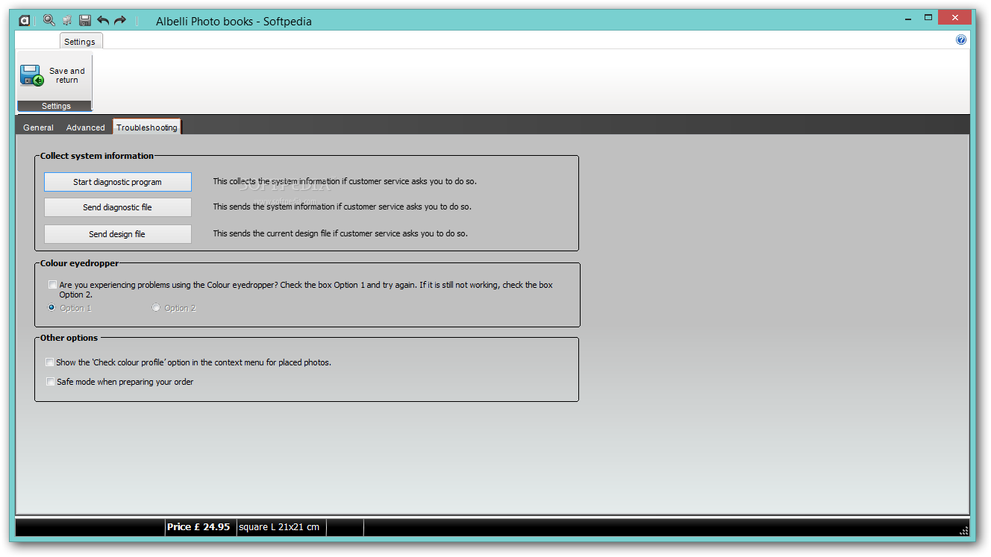Switch to the General tab

(x=38, y=128)
